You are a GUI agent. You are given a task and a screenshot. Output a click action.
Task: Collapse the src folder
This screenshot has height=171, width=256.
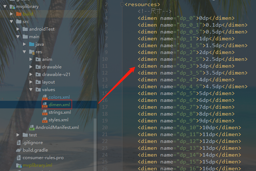[x=12, y=21]
